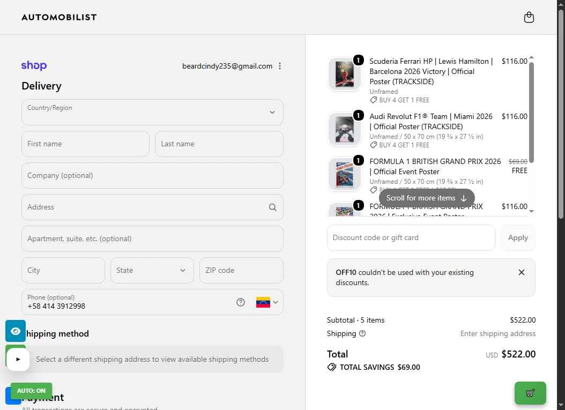Click the page vertical scrollbar thumb
This screenshot has height=410, width=565.
[x=561, y=114]
